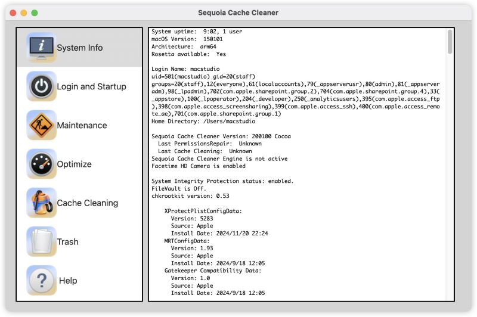Click 'System Integrity Protection status: enabled.' line

point(222,181)
